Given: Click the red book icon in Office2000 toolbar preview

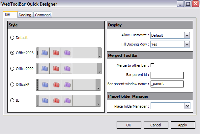Looking at the screenshot, I should click(x=56, y=69).
